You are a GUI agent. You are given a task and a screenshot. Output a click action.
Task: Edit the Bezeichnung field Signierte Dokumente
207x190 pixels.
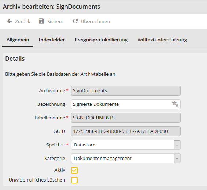click(126, 104)
